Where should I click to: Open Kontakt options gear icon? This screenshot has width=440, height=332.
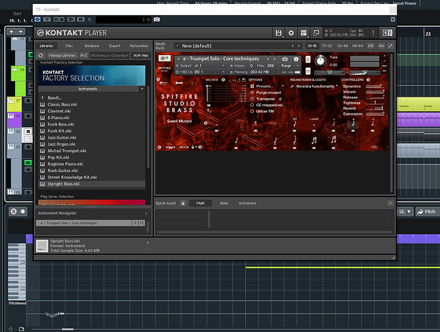click(291, 33)
